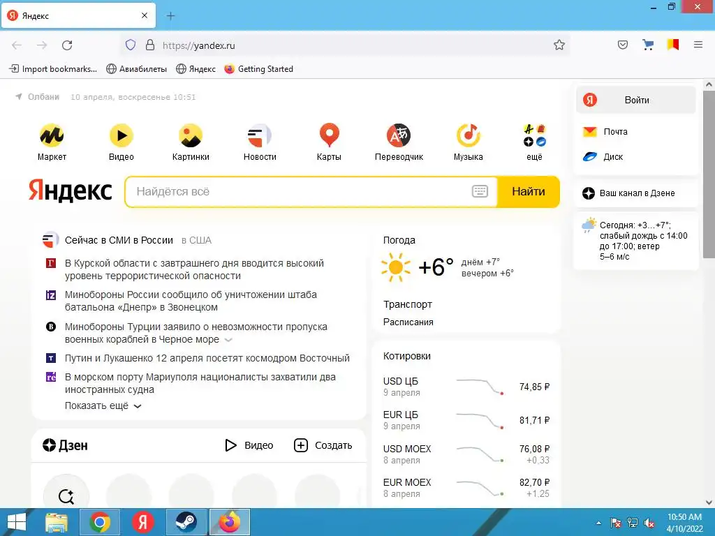This screenshot has height=536, width=715.
Task: Expand Показать ещё news list
Action: (103, 405)
